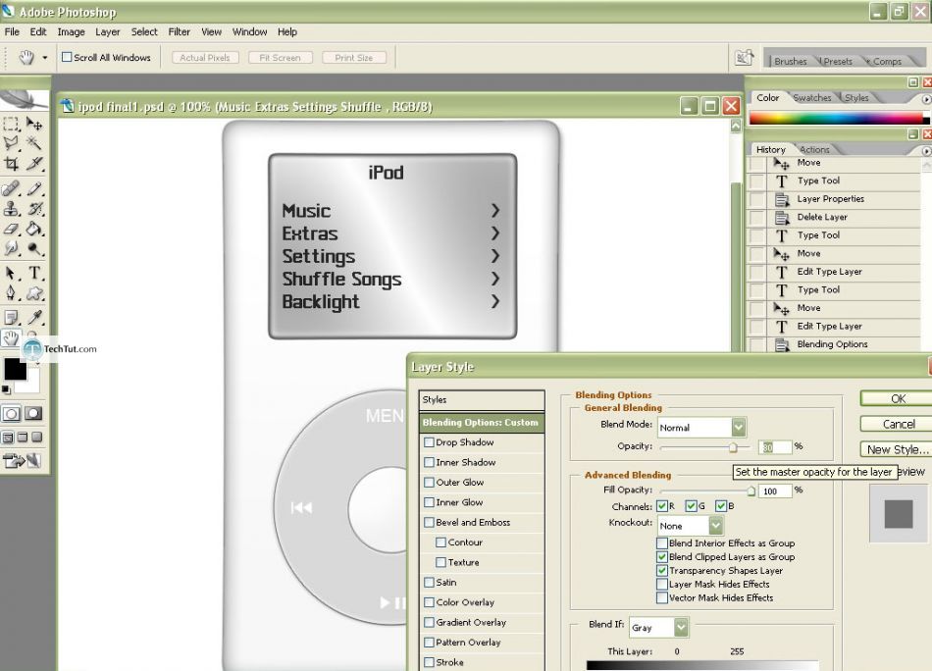Click the Fit Screen button
This screenshot has width=932, height=671.
(280, 58)
